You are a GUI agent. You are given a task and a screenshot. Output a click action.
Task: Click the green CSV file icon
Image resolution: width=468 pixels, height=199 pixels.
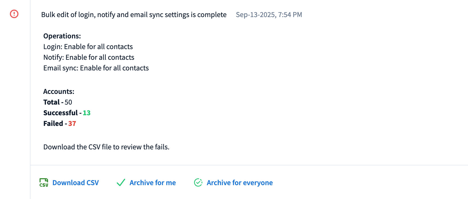coord(44,183)
